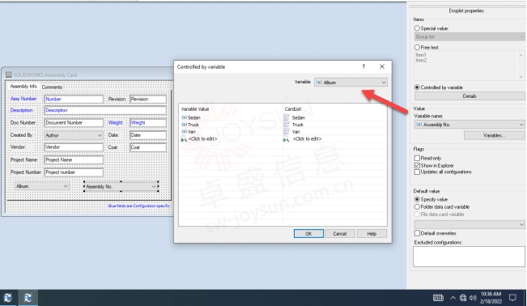Screen dimensions: 527x306
Task: Click the network globe tray icon
Action: (463, 298)
